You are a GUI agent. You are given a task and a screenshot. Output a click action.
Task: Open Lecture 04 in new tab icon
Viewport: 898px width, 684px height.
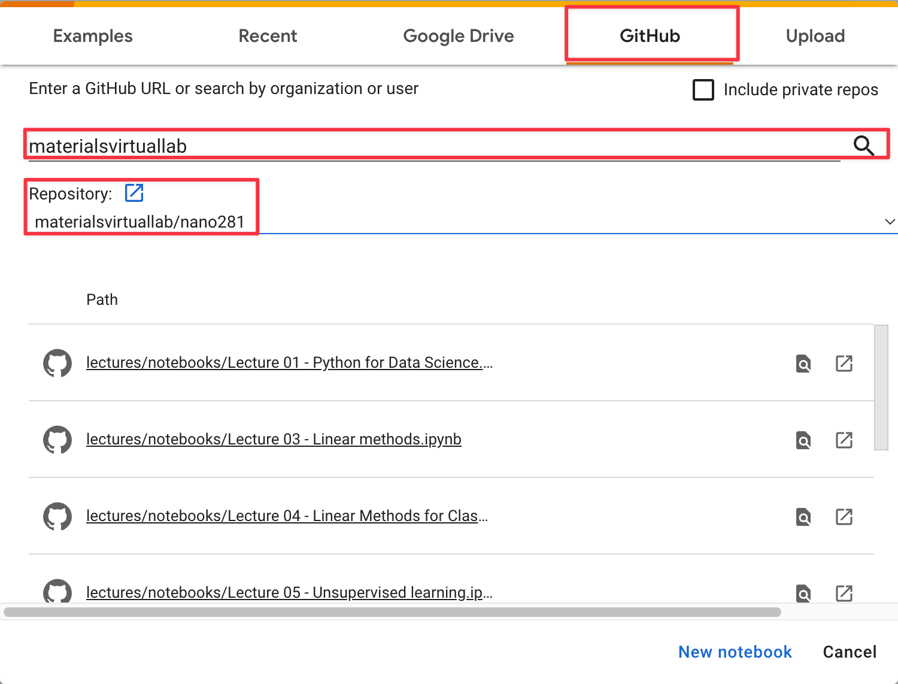click(844, 517)
